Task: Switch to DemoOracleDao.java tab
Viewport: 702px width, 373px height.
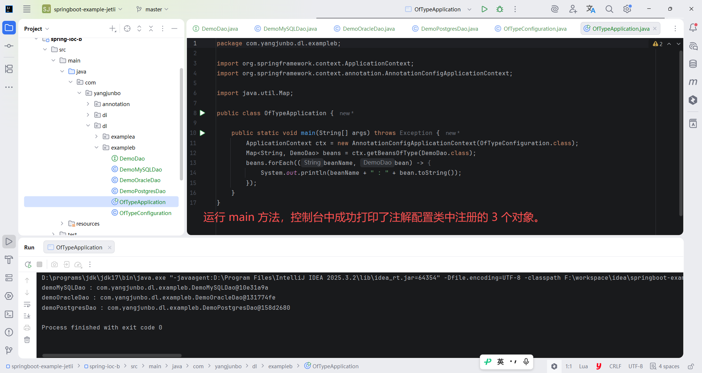Action: point(365,29)
